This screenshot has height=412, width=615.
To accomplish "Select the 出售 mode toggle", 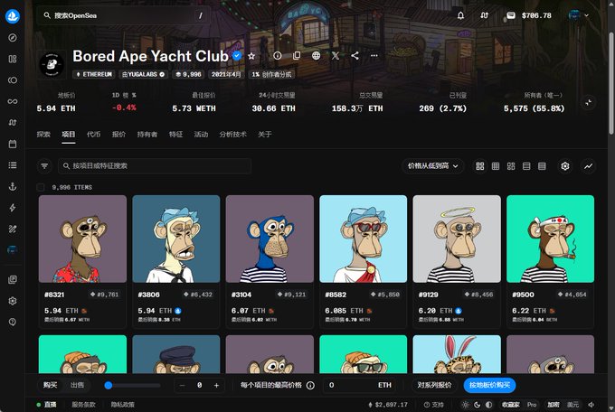I will tap(77, 385).
